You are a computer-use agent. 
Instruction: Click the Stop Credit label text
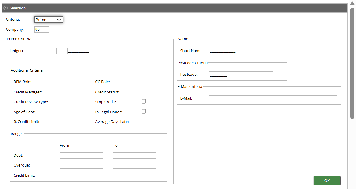tap(106, 102)
